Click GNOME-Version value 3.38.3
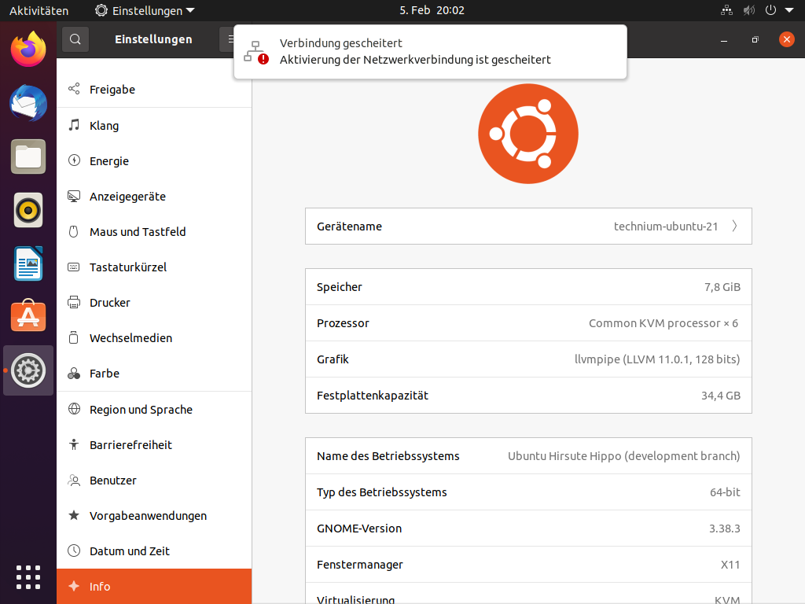 tap(724, 528)
